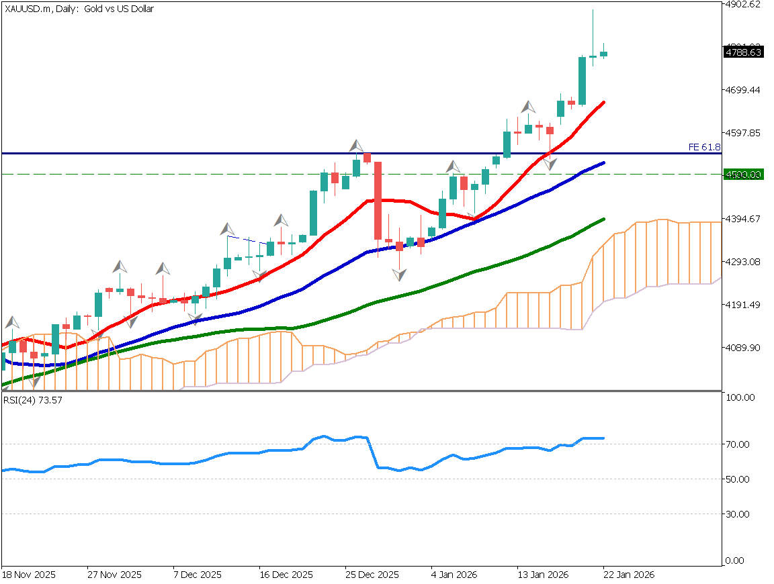
Task: Select the up arrow marker near 18 Nov lows
Action: point(12,322)
